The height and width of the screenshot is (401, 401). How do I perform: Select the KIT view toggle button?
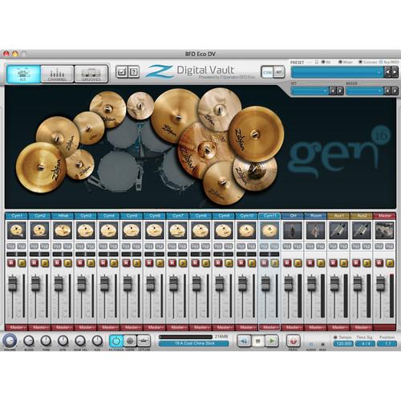(279, 72)
